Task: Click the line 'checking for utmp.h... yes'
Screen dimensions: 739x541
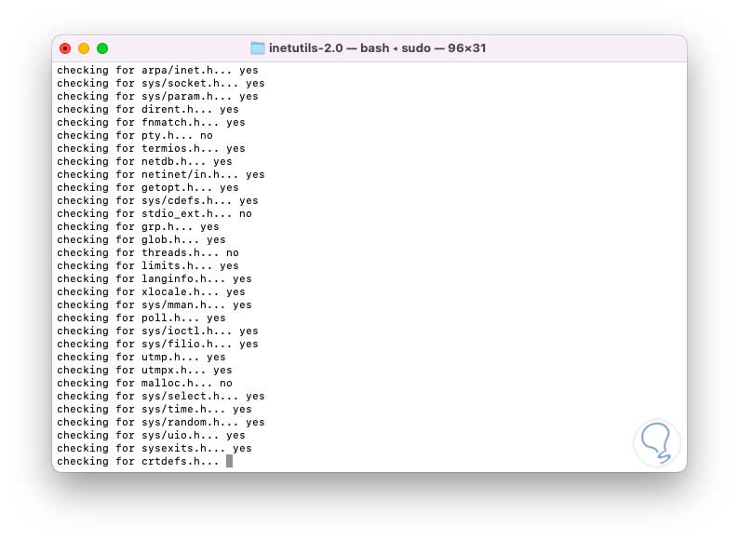Action: 141,358
